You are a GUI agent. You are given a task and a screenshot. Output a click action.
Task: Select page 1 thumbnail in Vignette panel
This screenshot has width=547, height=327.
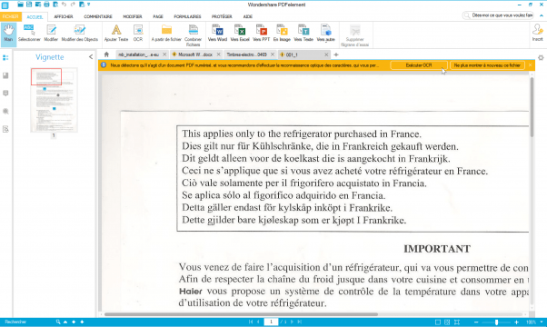coord(54,100)
